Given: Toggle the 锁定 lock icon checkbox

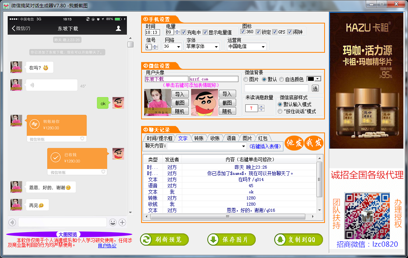Looking at the screenshot, I should (x=258, y=32).
